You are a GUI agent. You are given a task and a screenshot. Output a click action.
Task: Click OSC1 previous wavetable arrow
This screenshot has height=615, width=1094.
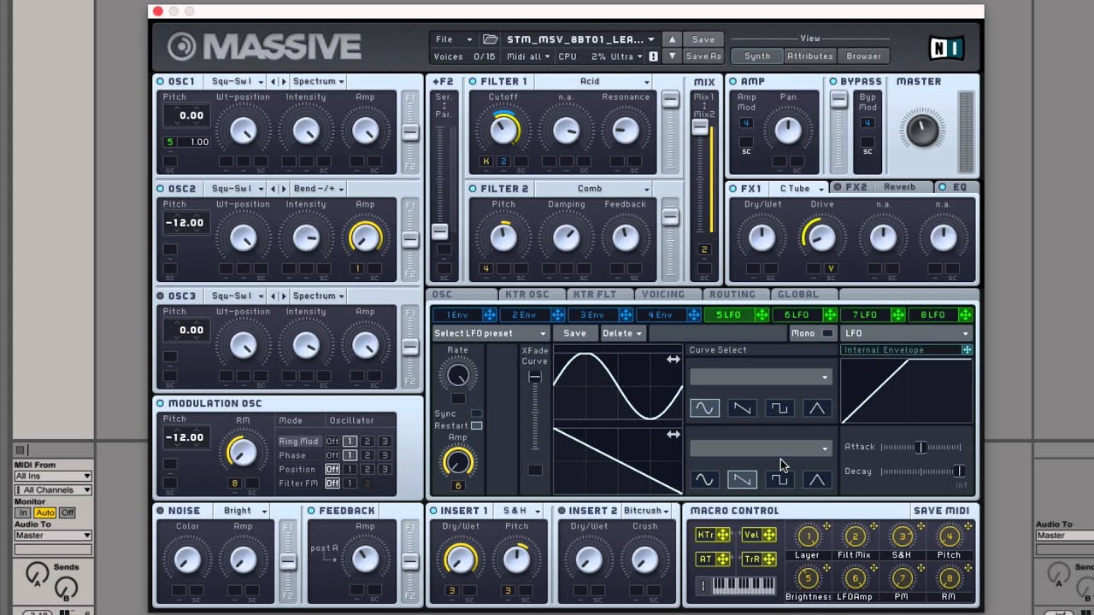tap(273, 82)
